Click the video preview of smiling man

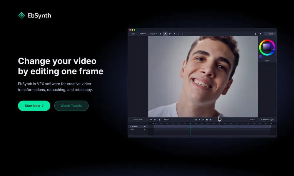click(203, 77)
